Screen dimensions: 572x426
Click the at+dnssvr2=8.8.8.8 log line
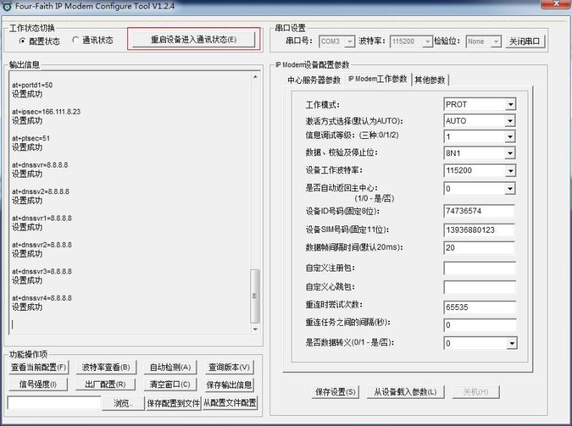pyautogui.click(x=41, y=245)
